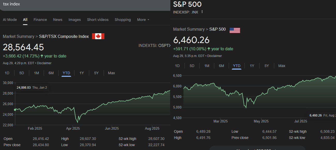Open the News search tab

tap(58, 20)
